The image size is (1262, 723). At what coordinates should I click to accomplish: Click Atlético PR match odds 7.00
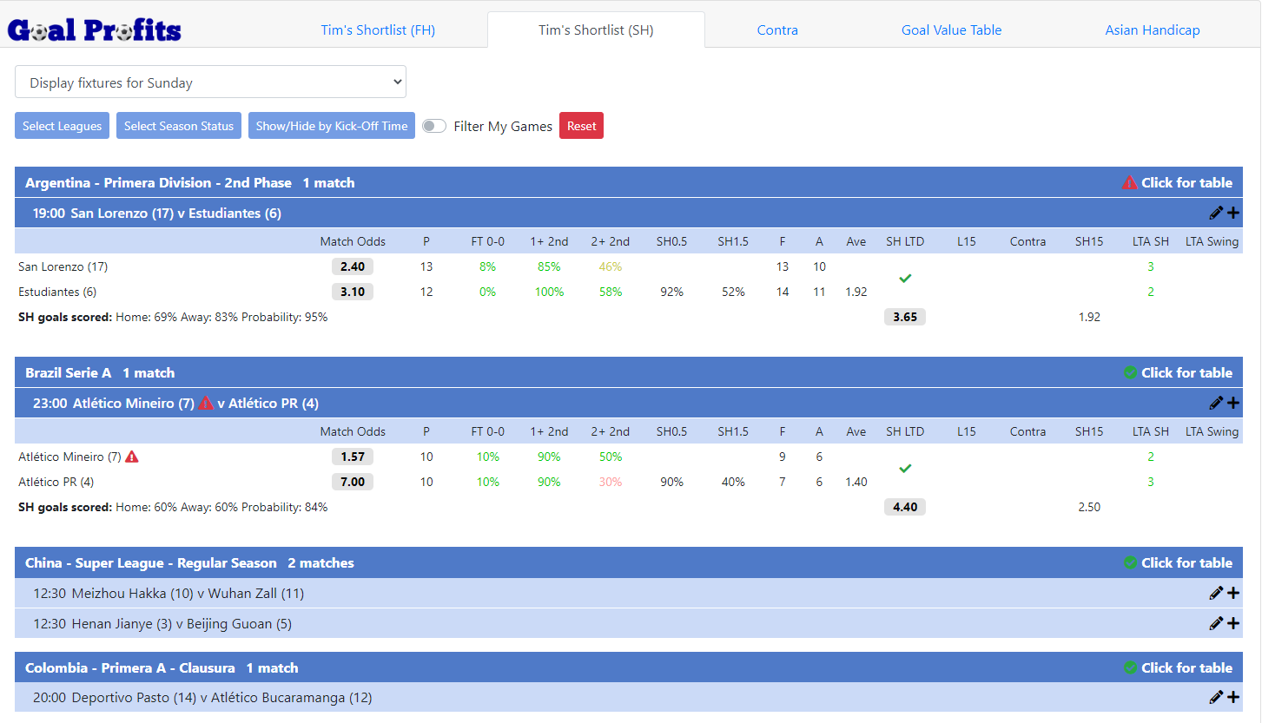click(x=353, y=482)
